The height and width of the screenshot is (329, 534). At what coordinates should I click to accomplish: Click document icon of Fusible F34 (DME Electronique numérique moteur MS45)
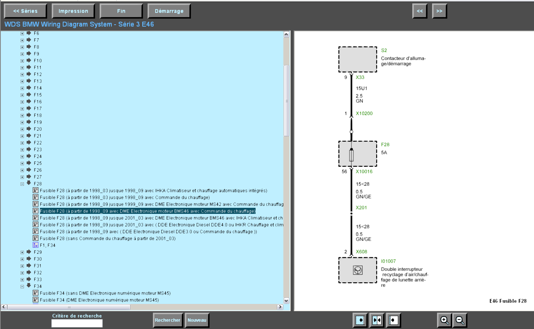click(x=35, y=300)
